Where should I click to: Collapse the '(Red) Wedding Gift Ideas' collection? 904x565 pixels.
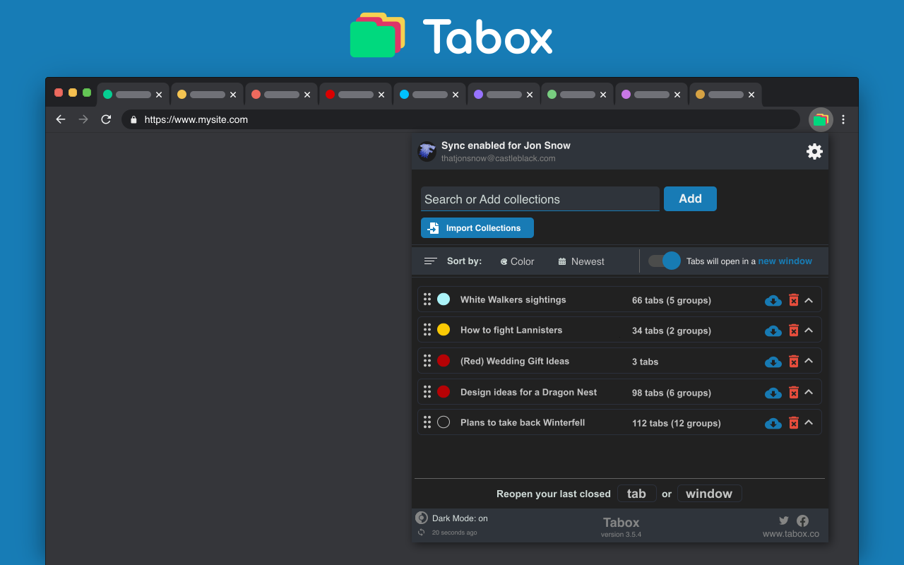pyautogui.click(x=808, y=361)
